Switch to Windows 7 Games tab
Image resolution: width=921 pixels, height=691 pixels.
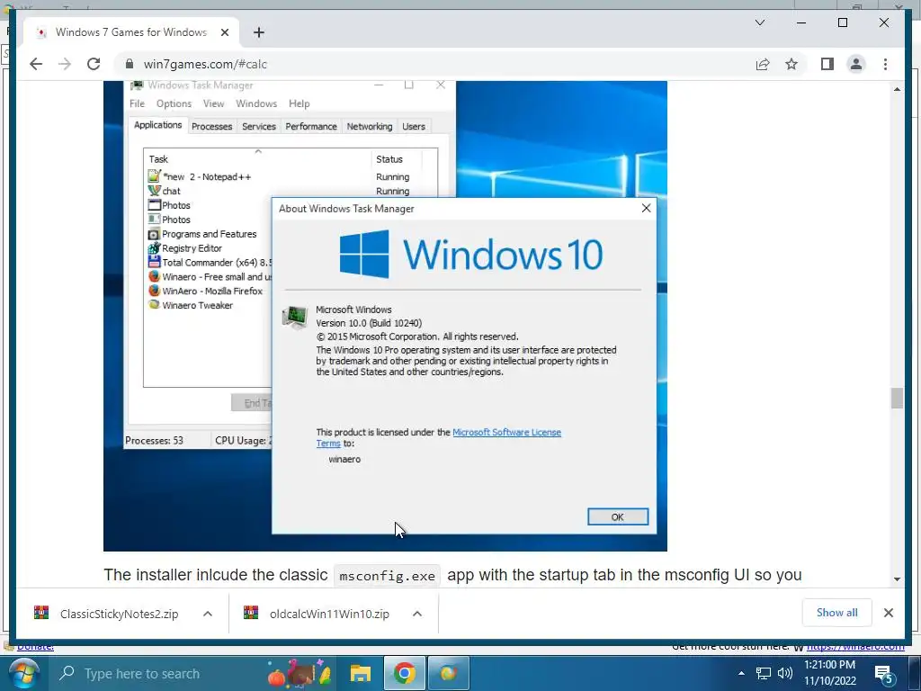click(x=131, y=32)
